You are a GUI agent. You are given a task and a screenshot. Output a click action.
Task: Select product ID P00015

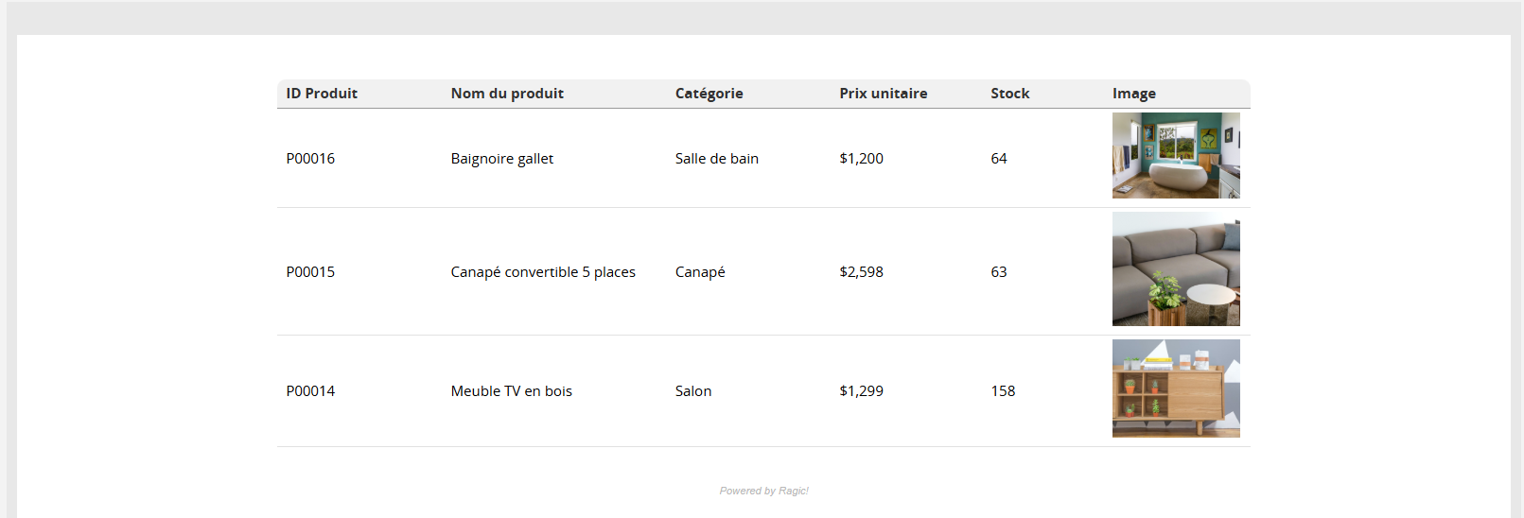[310, 272]
